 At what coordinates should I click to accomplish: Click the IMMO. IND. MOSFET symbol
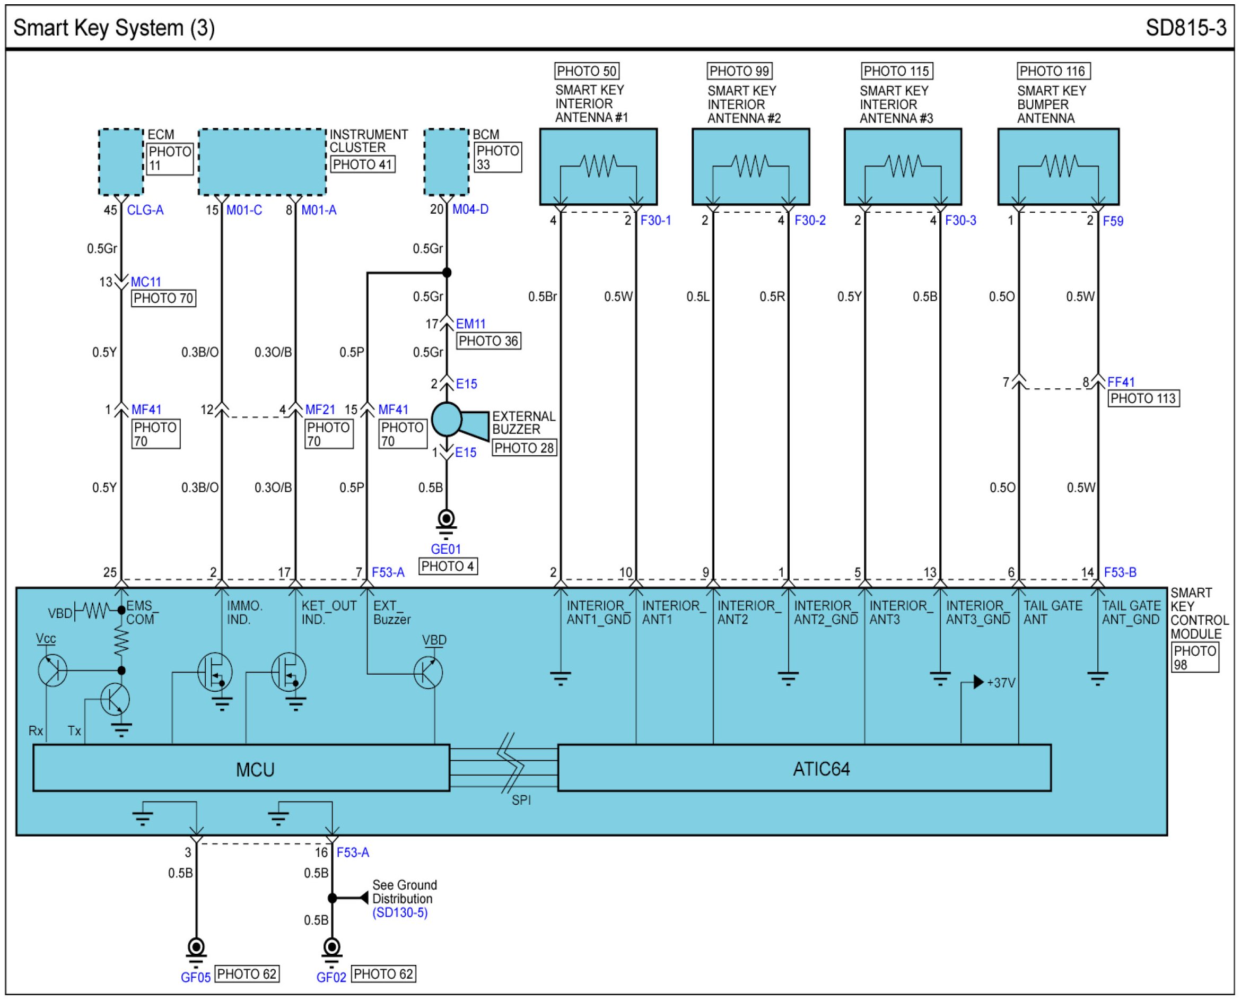[215, 672]
